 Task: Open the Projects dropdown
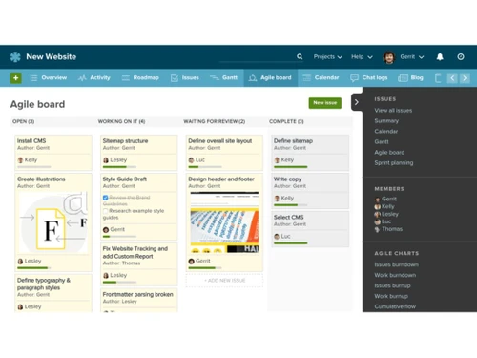click(x=327, y=57)
